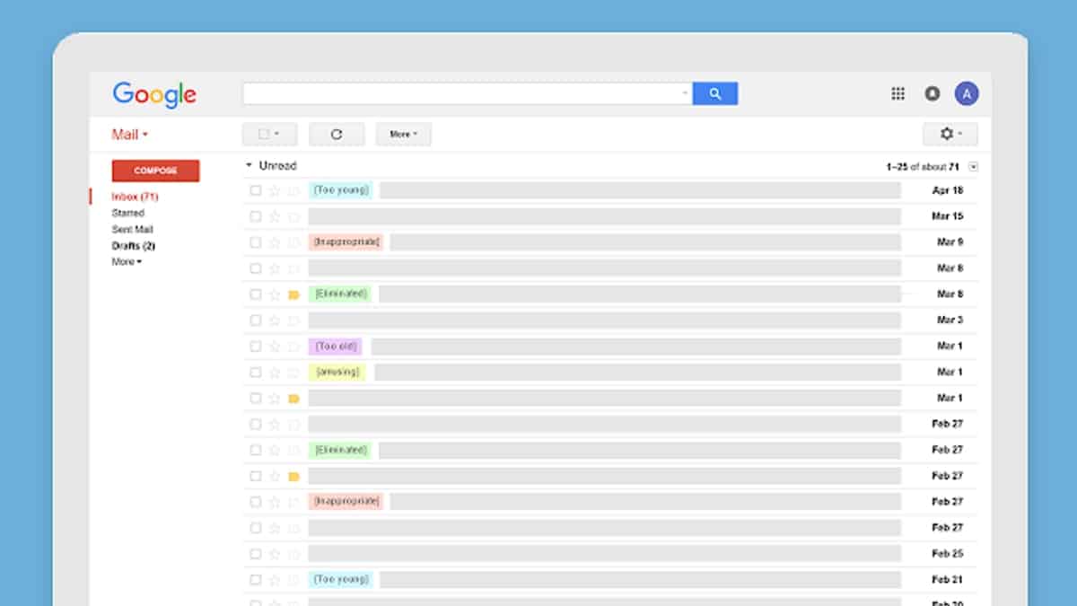Collapse the Unread section

(x=249, y=165)
